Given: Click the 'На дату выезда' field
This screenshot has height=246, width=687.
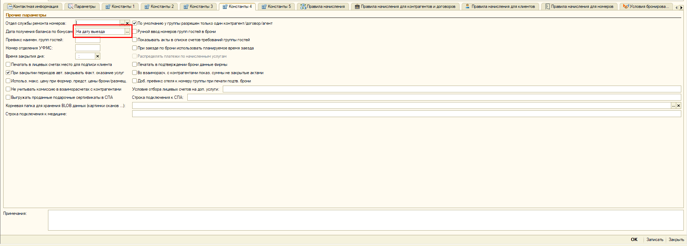Looking at the screenshot, I should [100, 32].
